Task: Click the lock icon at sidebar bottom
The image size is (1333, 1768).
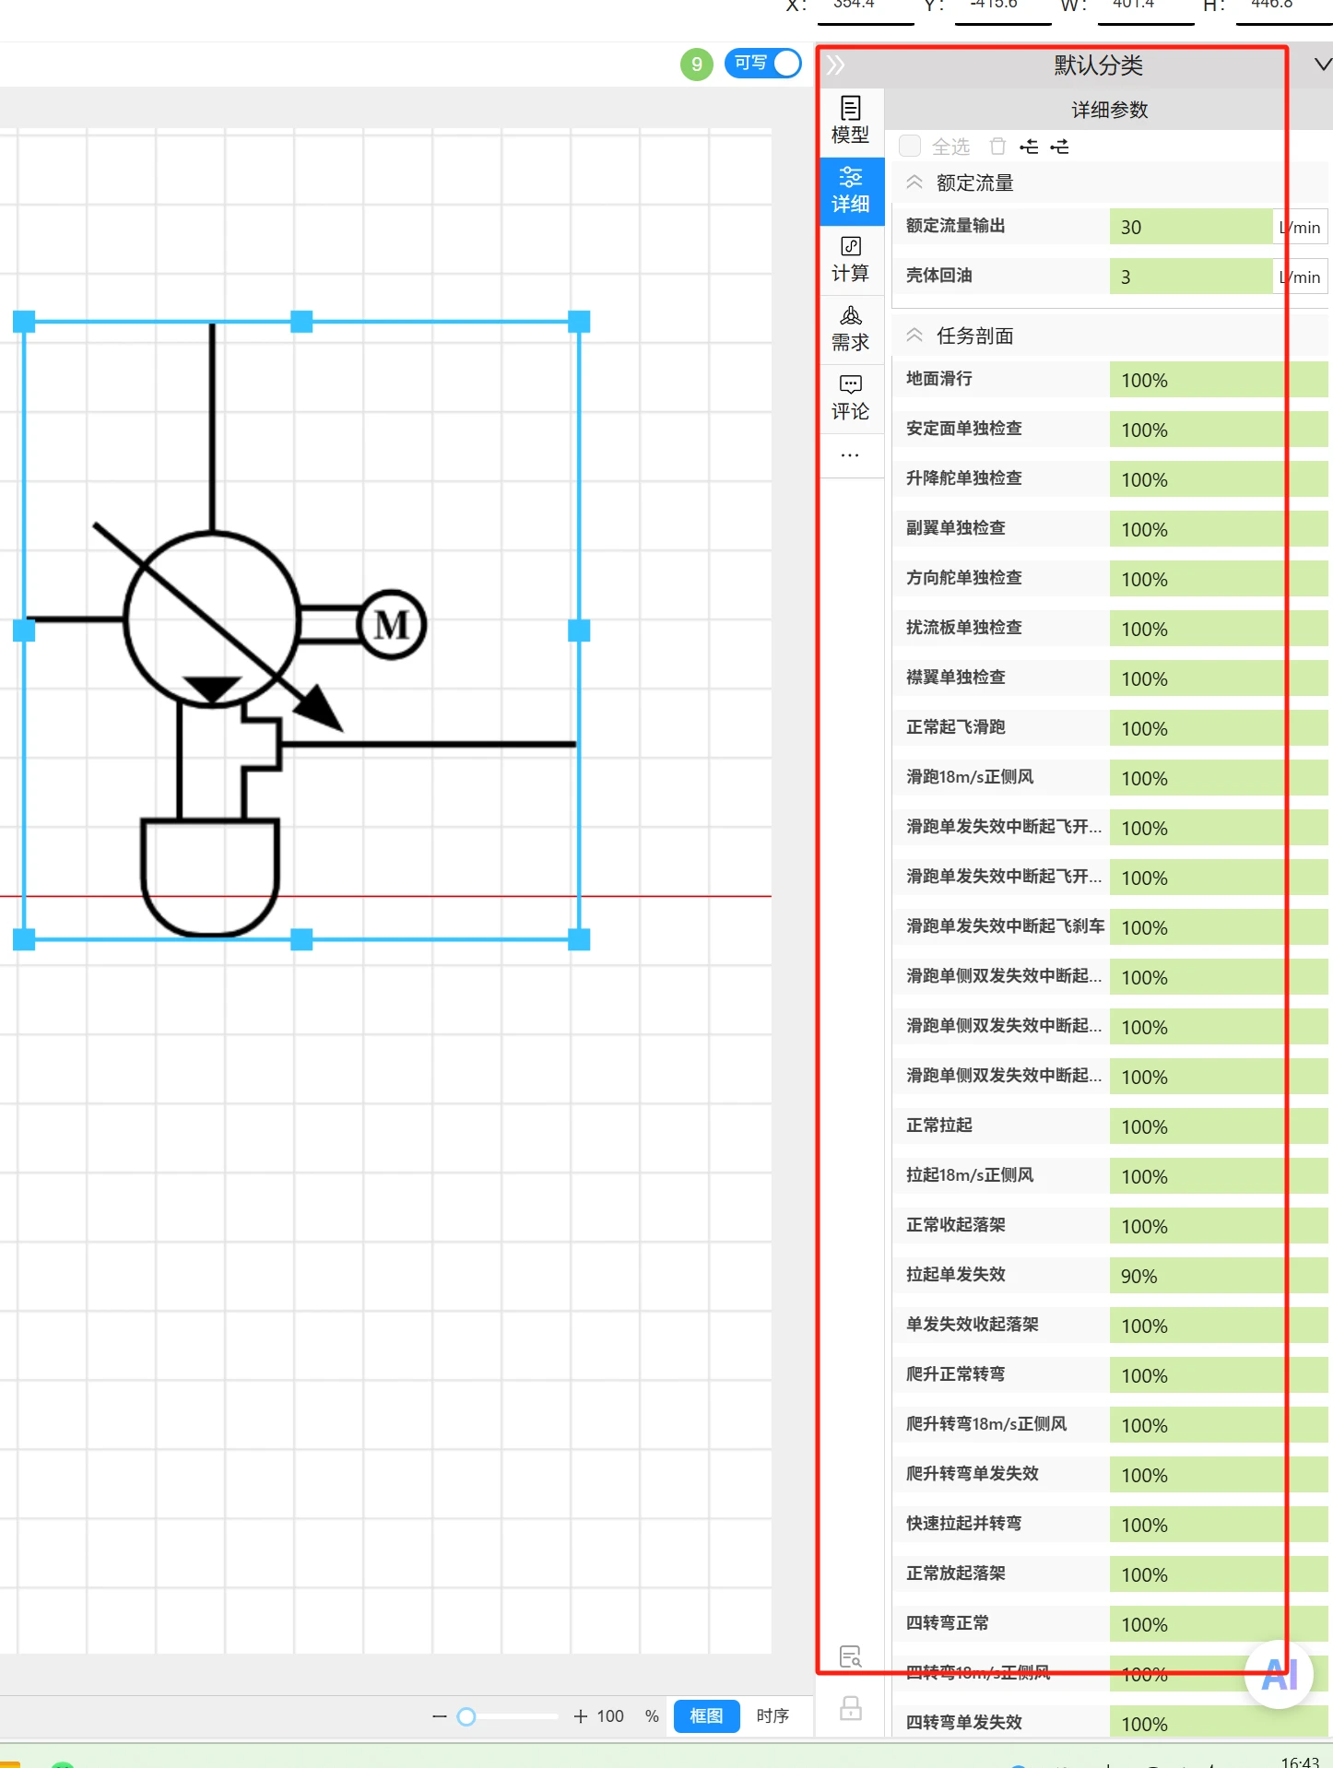Action: click(x=850, y=1708)
